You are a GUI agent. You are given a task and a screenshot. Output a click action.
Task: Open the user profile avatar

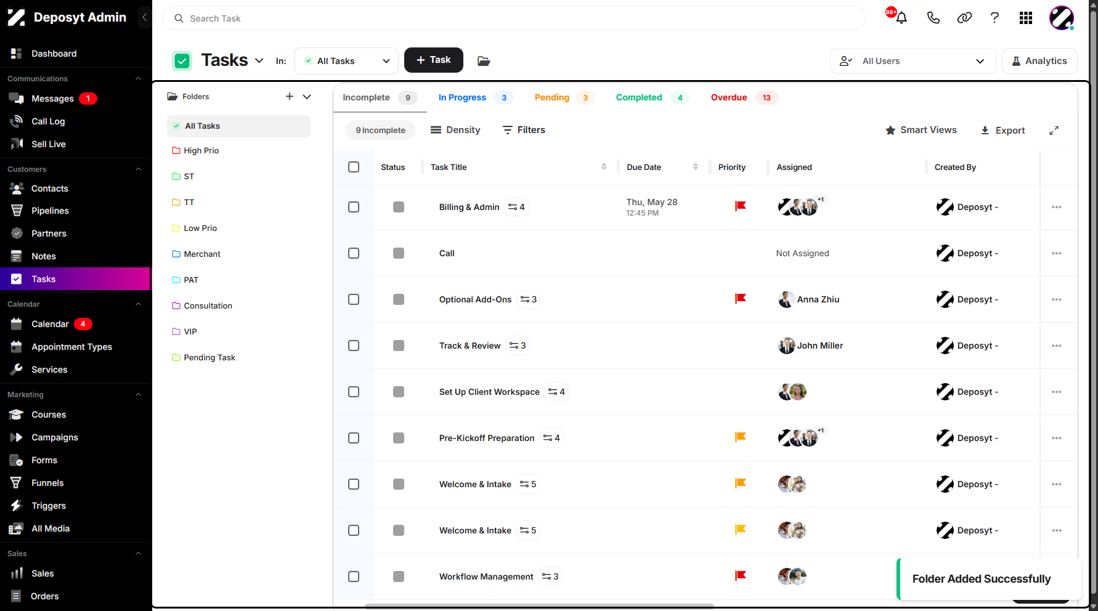tap(1062, 18)
